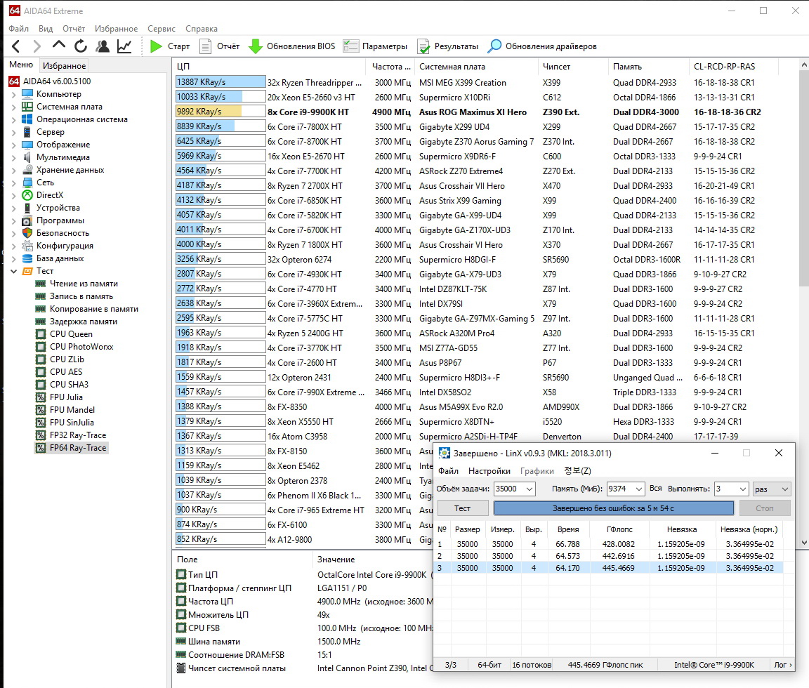This screenshot has height=688, width=809.
Task: Select Операционная система tree node
Action: (x=81, y=119)
